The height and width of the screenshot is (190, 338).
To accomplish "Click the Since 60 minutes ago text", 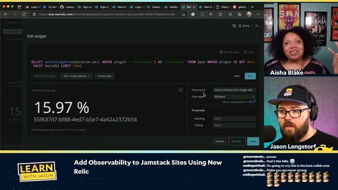I will tap(44, 90).
